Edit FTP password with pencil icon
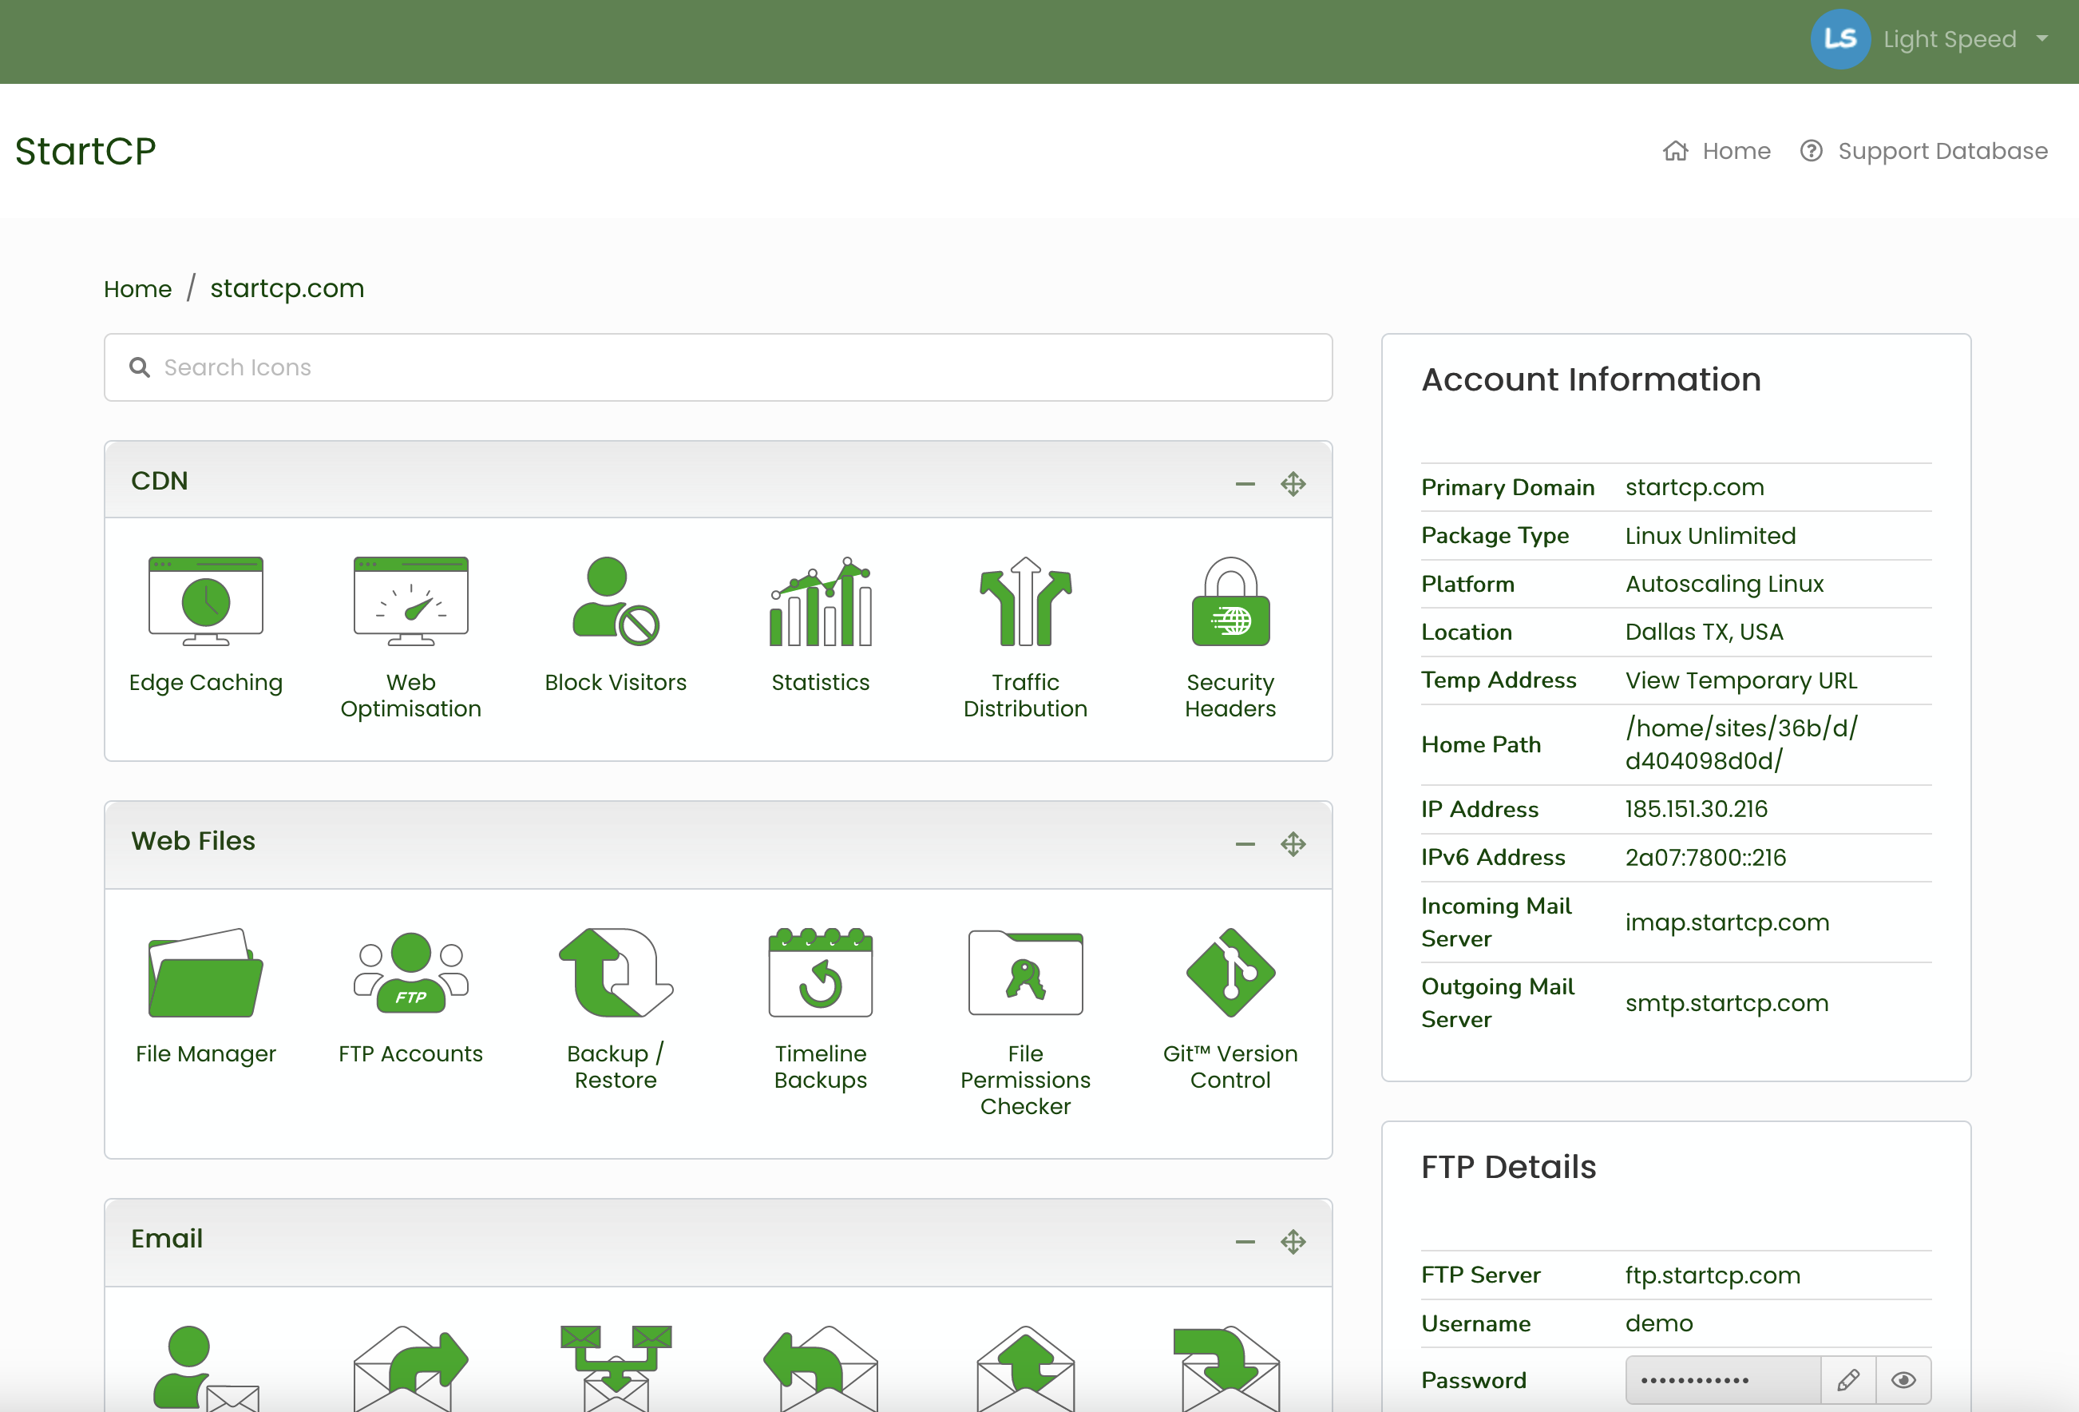Viewport: 2079px width, 1412px height. 1848,1380
